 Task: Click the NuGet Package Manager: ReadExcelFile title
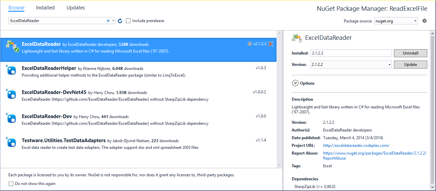pos(372,9)
